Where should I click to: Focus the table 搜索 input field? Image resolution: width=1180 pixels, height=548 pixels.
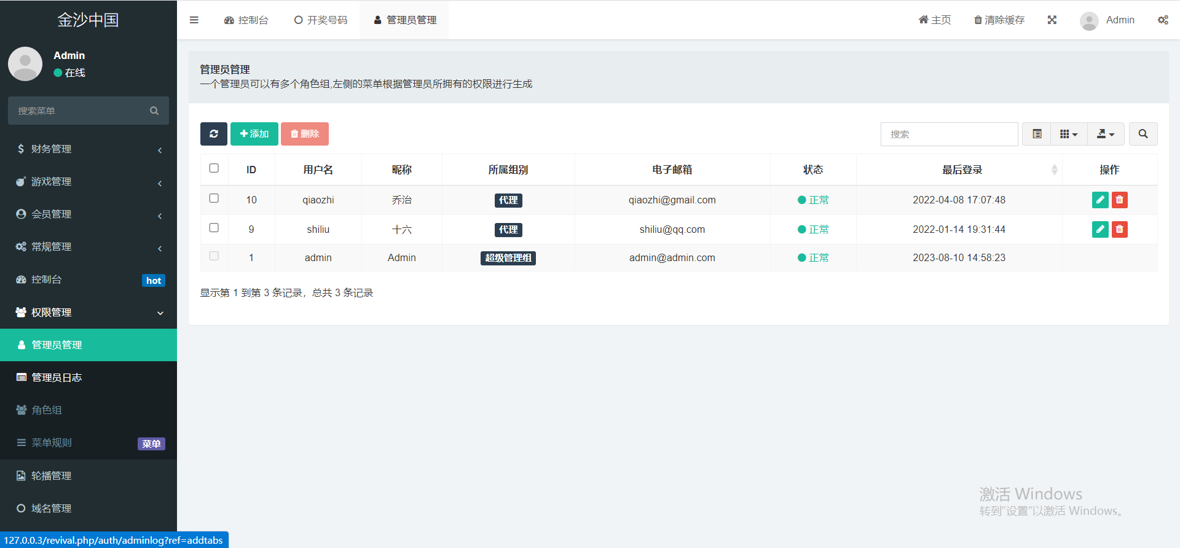(x=950, y=134)
